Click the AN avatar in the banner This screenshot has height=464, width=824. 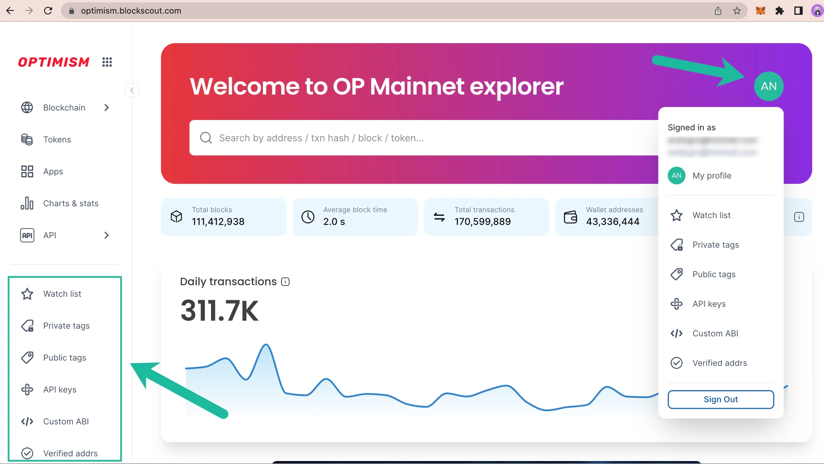768,86
